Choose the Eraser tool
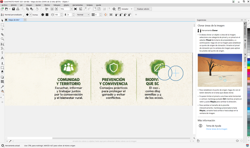The width and height of the screenshot is (250, 148). click(x=2, y=72)
